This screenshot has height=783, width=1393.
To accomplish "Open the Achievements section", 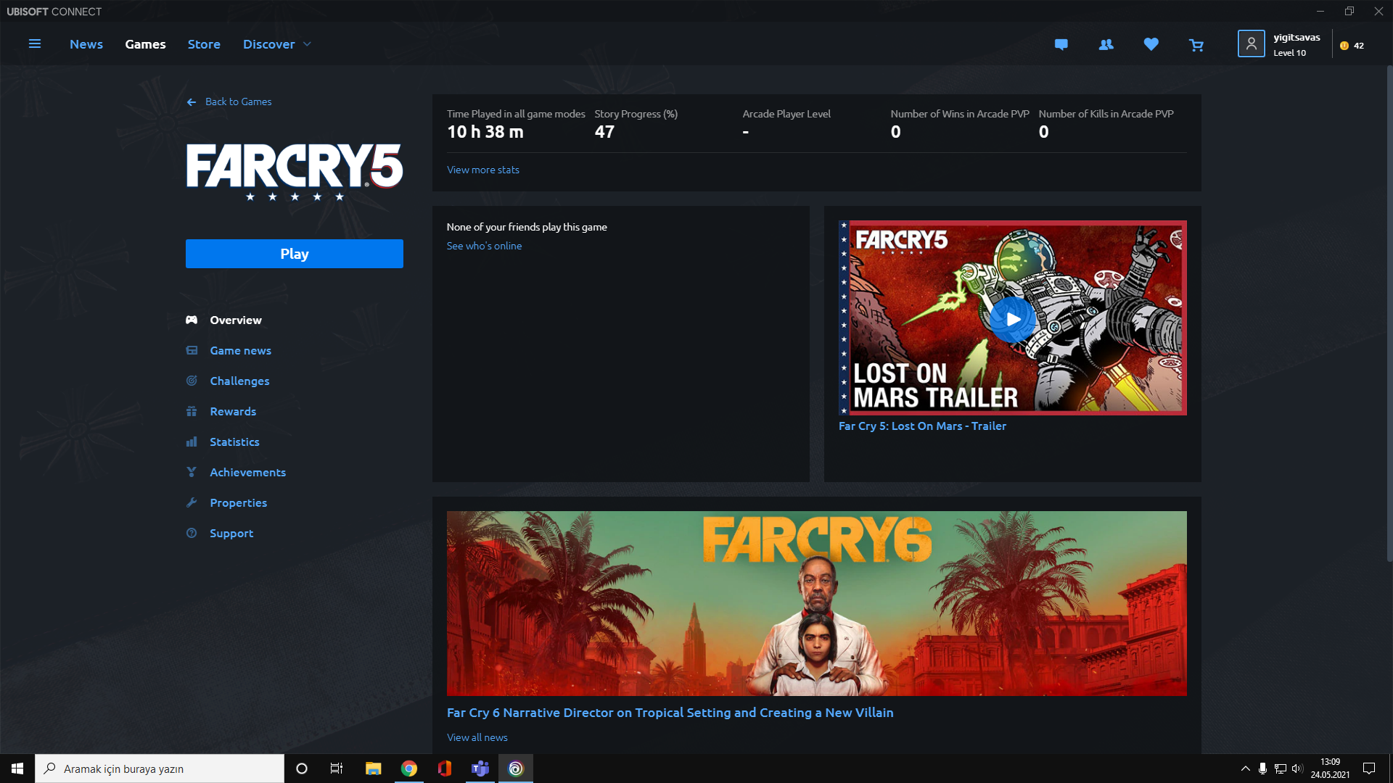I will click(x=247, y=472).
